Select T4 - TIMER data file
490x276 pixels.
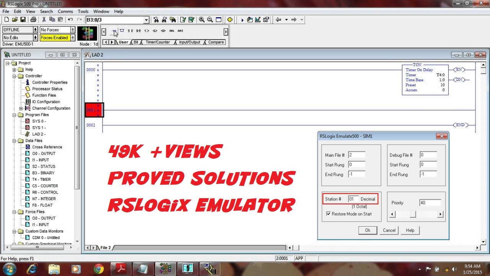[x=41, y=179]
